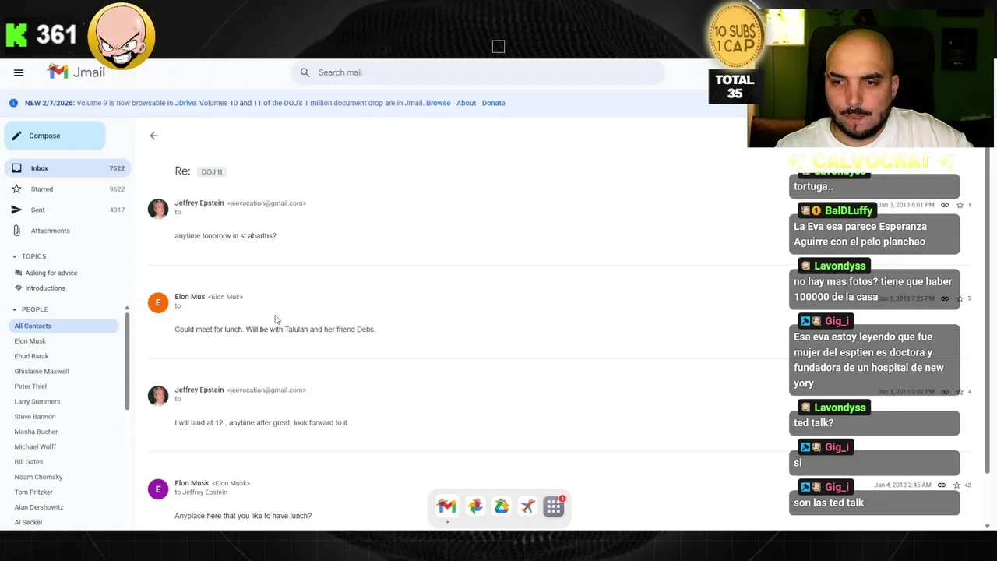Open the Jmail app in dock
This screenshot has height=561, width=997.
tap(446, 506)
